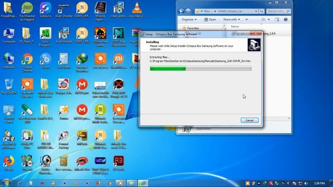Launch Google Chrome from the desktop
The image size is (333, 187).
click(x=27, y=62)
